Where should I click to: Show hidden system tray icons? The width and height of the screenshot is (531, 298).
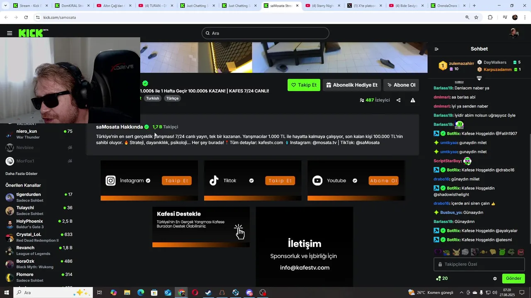(x=461, y=293)
